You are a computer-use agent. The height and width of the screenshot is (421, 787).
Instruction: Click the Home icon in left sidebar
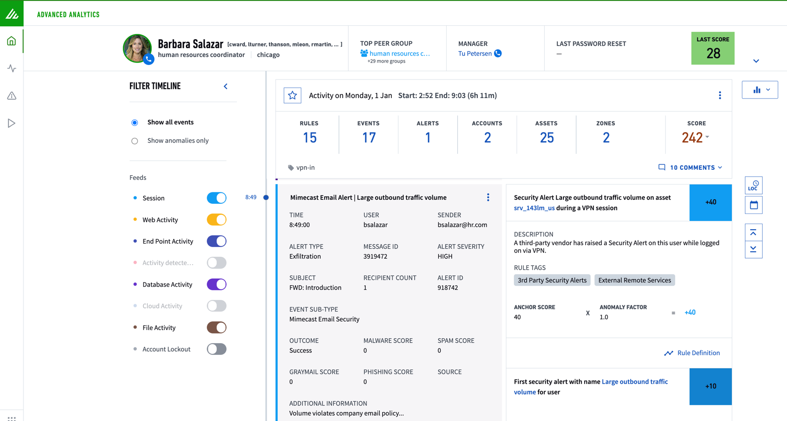coord(11,41)
